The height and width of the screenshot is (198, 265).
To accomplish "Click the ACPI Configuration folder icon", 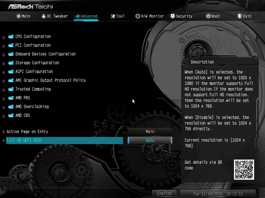I will coord(11,72).
